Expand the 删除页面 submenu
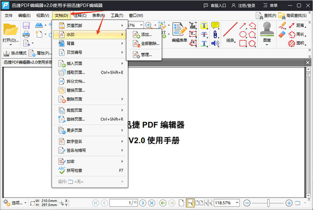Viewport: 313px width, 210px height. click(90, 99)
